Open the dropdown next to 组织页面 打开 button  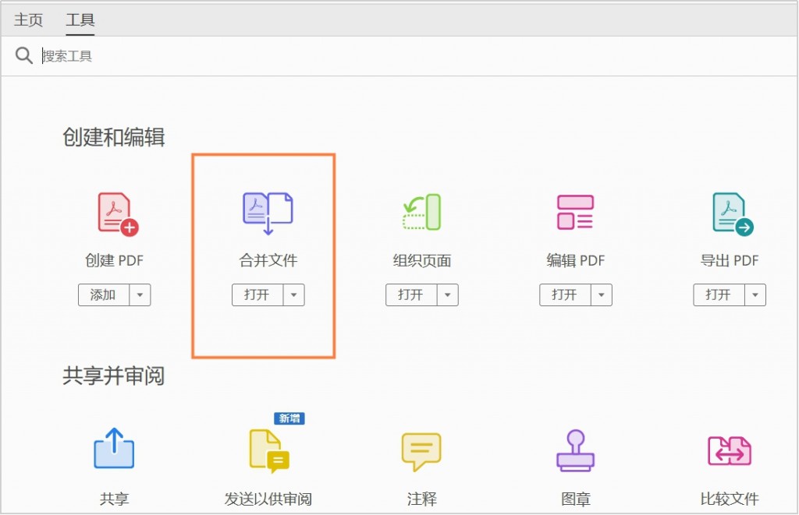coord(446,295)
